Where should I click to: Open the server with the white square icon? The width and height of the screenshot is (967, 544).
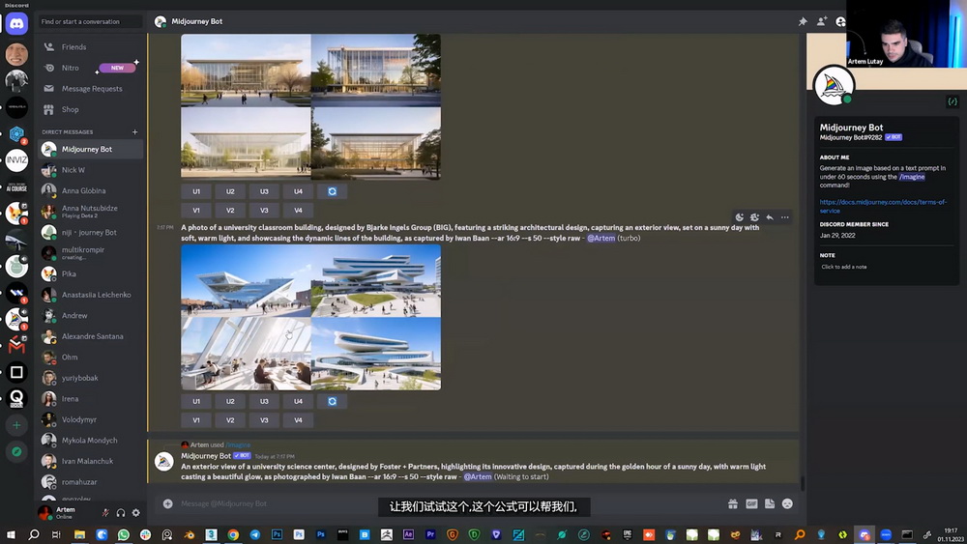click(16, 372)
